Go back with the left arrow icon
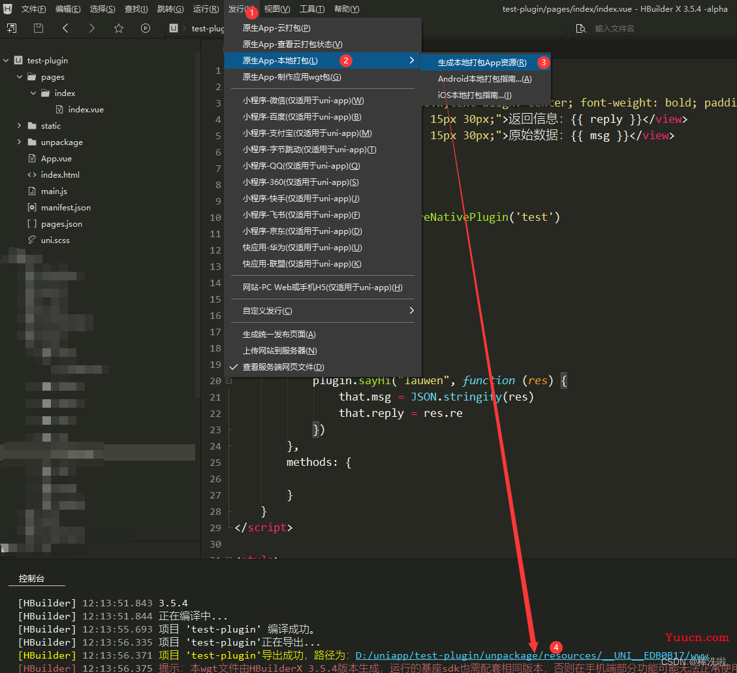This screenshot has width=737, height=673. pyautogui.click(x=65, y=28)
